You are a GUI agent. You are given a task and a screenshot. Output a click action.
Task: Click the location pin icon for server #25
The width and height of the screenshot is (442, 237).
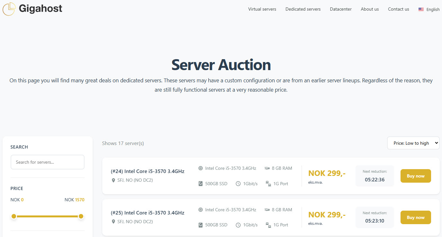tap(113, 221)
